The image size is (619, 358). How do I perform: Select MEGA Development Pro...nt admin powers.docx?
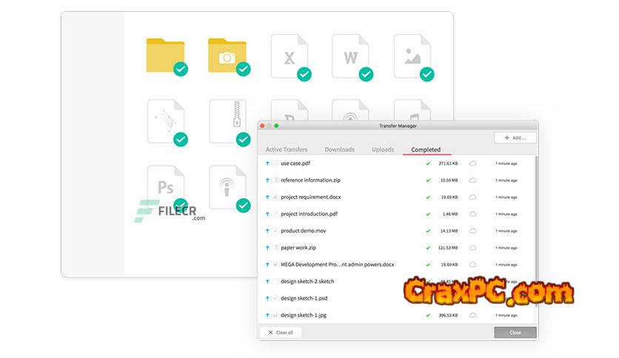337,265
